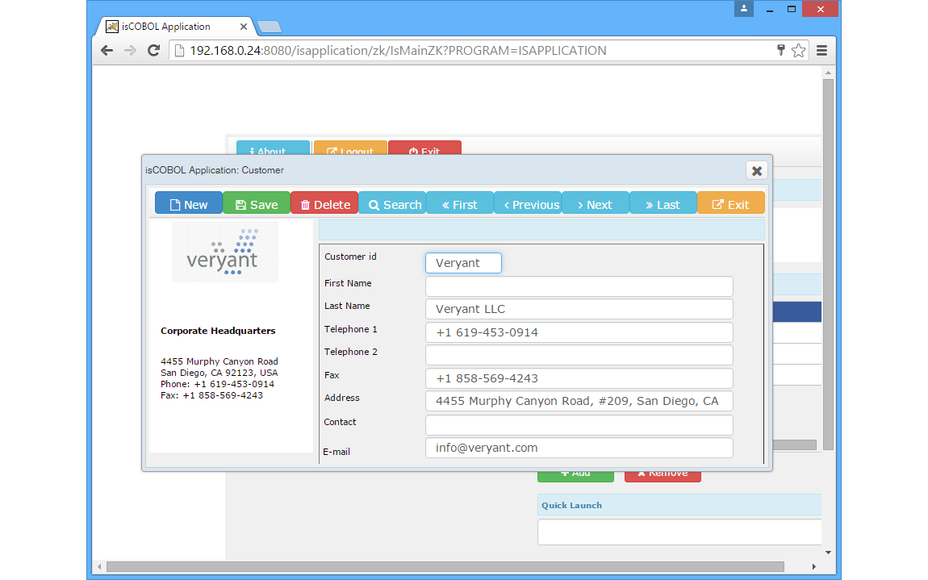Click the browser address bar URL

pyautogui.click(x=398, y=50)
